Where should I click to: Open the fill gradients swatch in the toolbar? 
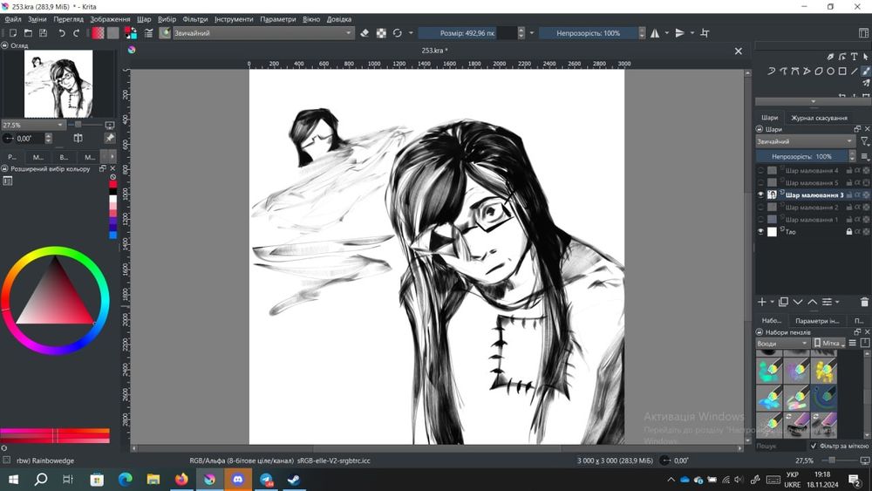[98, 33]
